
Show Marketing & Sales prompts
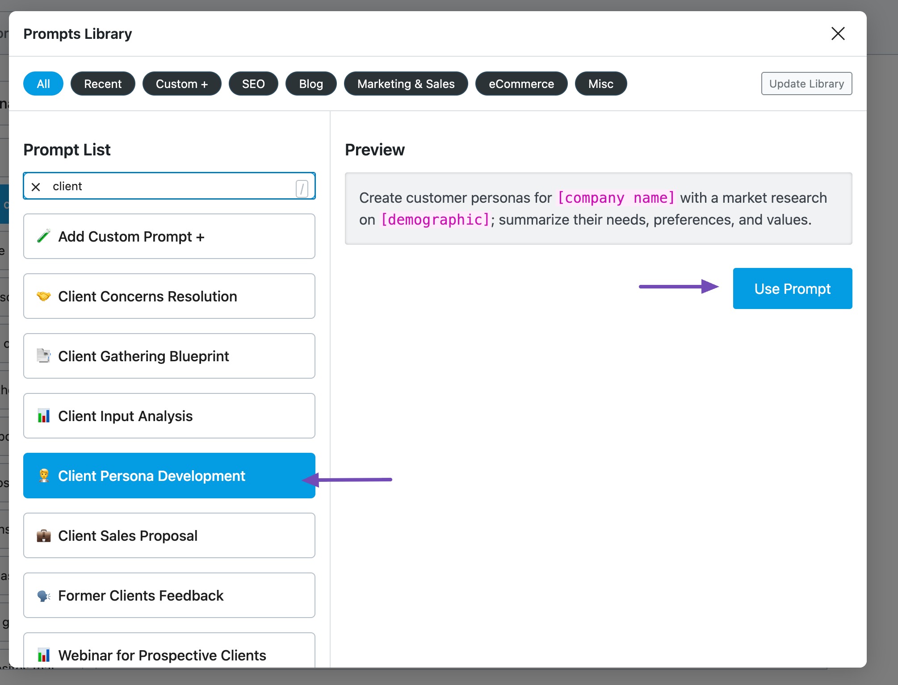click(406, 84)
